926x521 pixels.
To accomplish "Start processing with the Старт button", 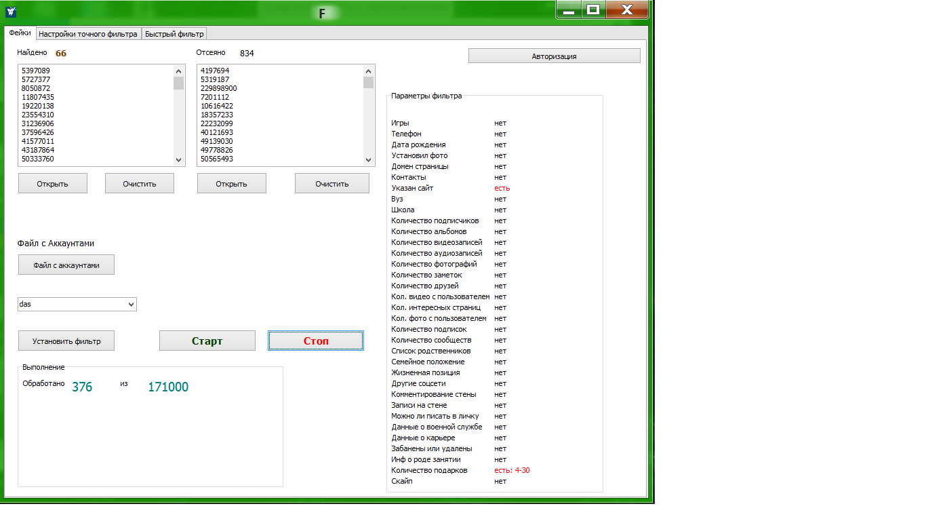I will tap(207, 341).
